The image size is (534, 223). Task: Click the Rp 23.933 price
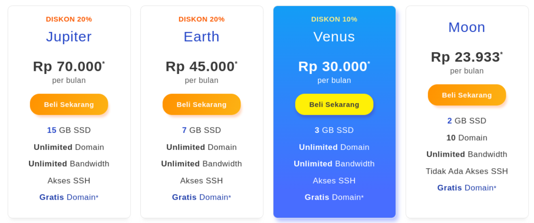(x=467, y=57)
